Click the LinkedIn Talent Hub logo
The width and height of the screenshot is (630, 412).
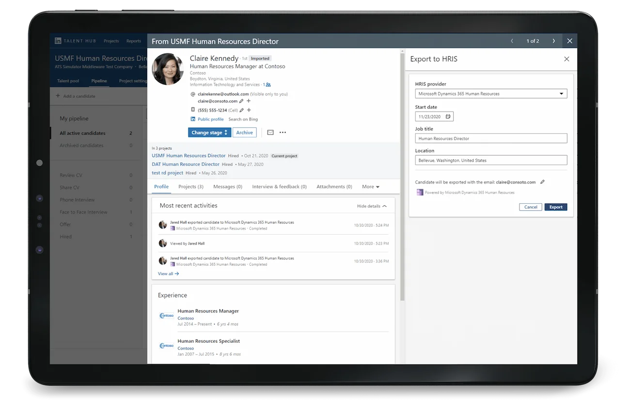click(58, 41)
